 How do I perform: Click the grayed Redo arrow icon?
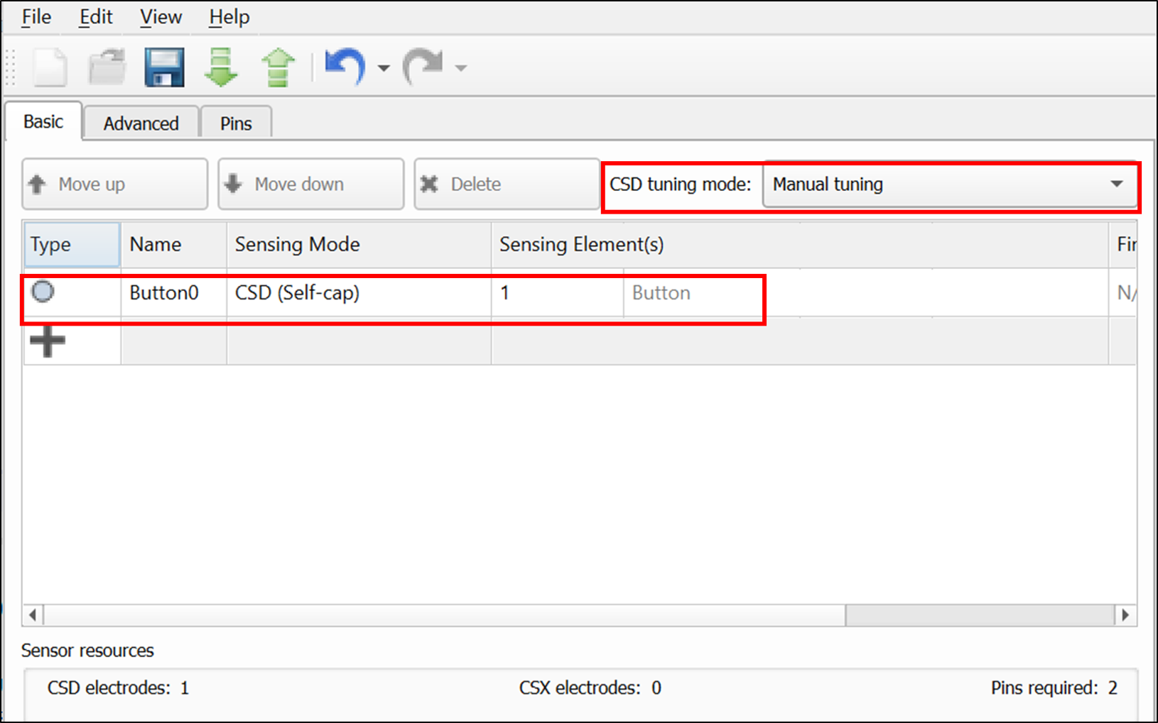tap(423, 67)
